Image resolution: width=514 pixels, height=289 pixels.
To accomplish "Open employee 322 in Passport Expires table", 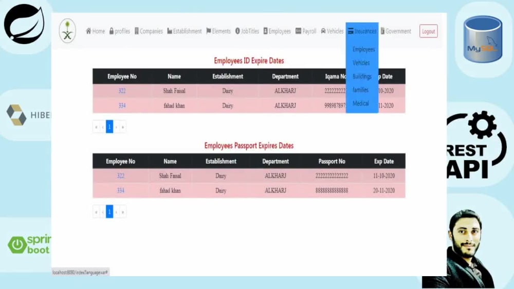I will (121, 176).
